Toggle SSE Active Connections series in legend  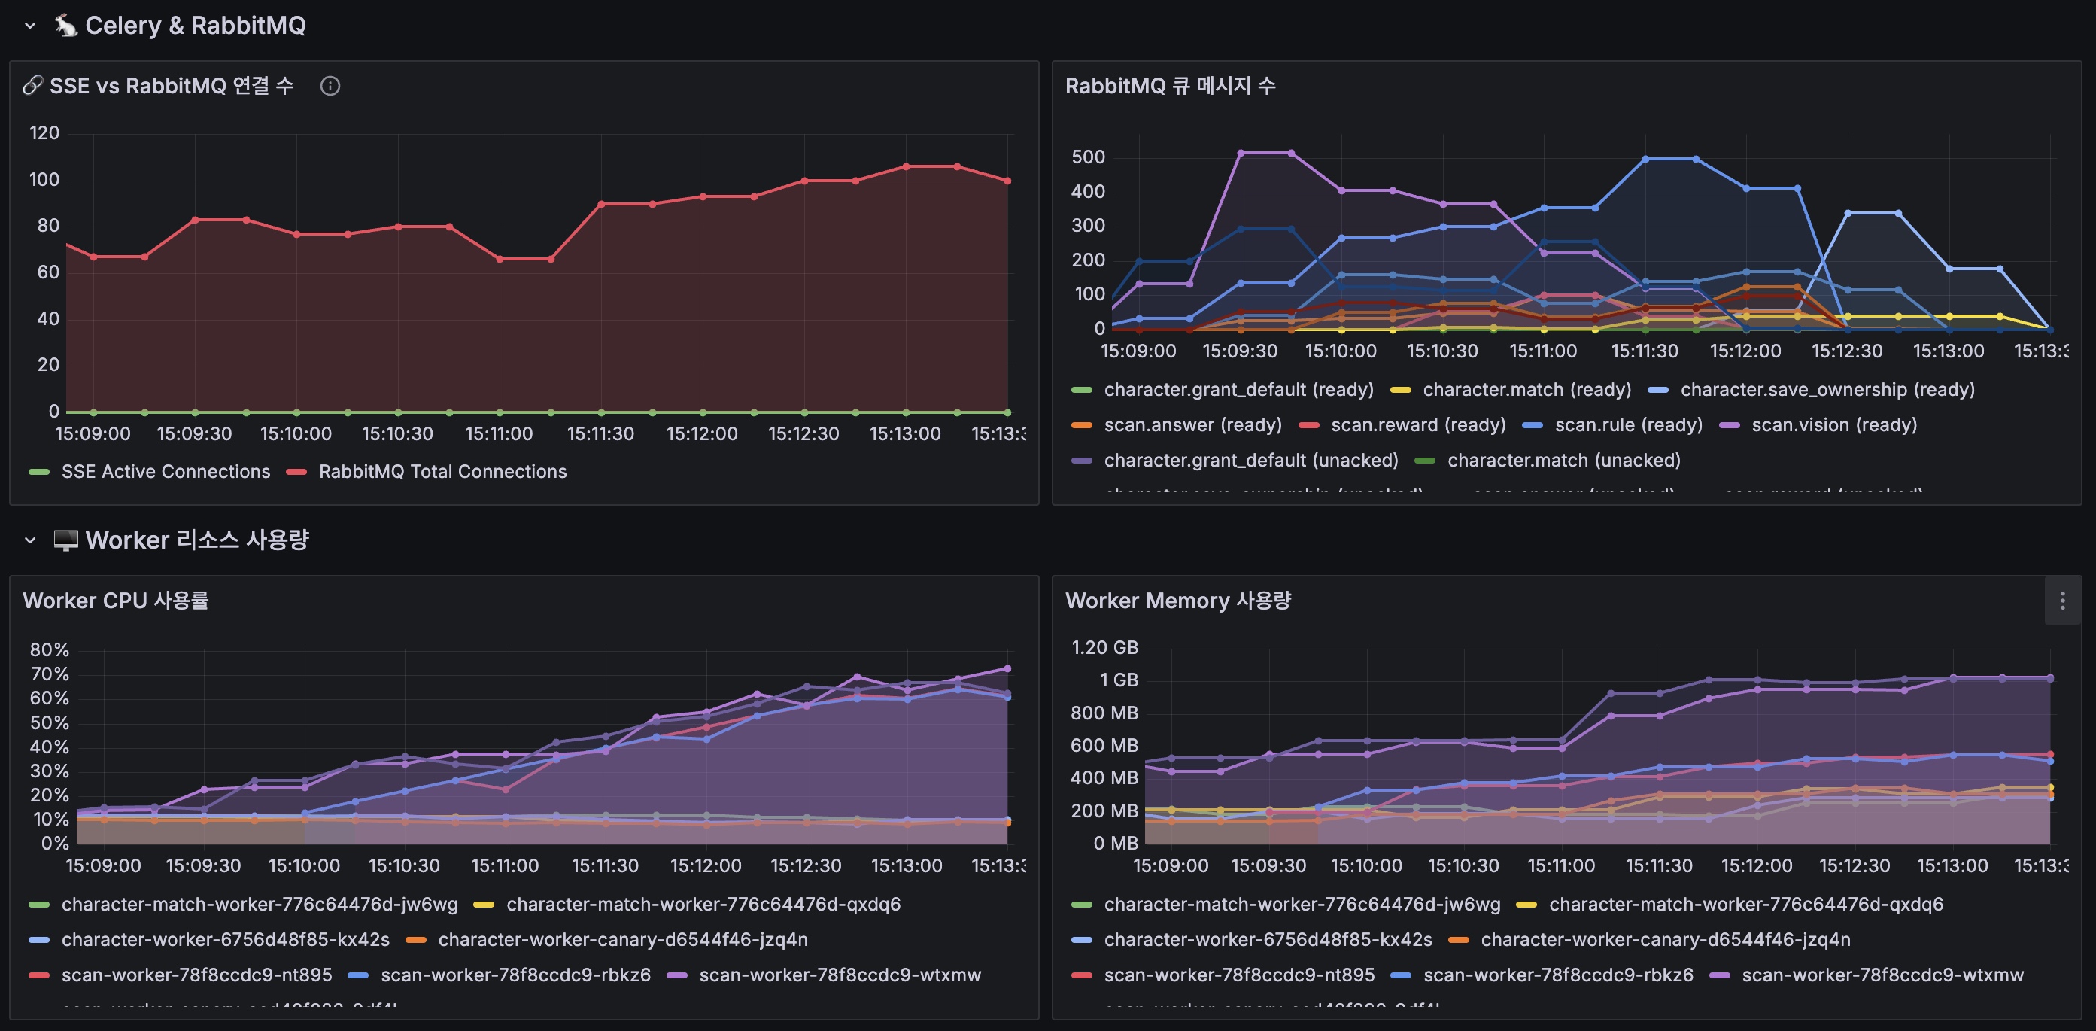(x=166, y=472)
